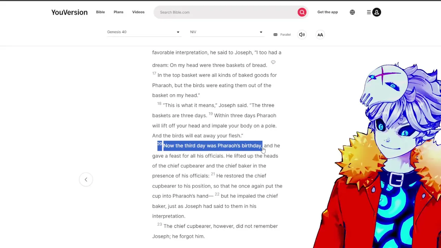Open font settings AA button

pyautogui.click(x=320, y=34)
